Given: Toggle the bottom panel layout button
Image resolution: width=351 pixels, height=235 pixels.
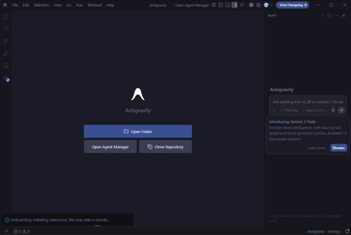Looking at the screenshot, I should 227,5.
